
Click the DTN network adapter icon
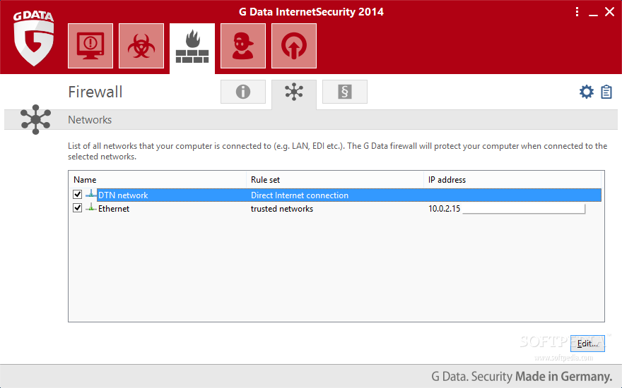pos(91,194)
